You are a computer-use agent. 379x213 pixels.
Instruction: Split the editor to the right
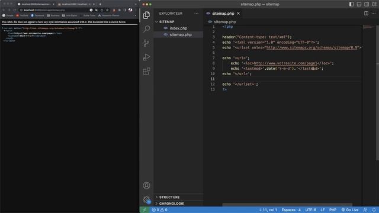point(366,13)
